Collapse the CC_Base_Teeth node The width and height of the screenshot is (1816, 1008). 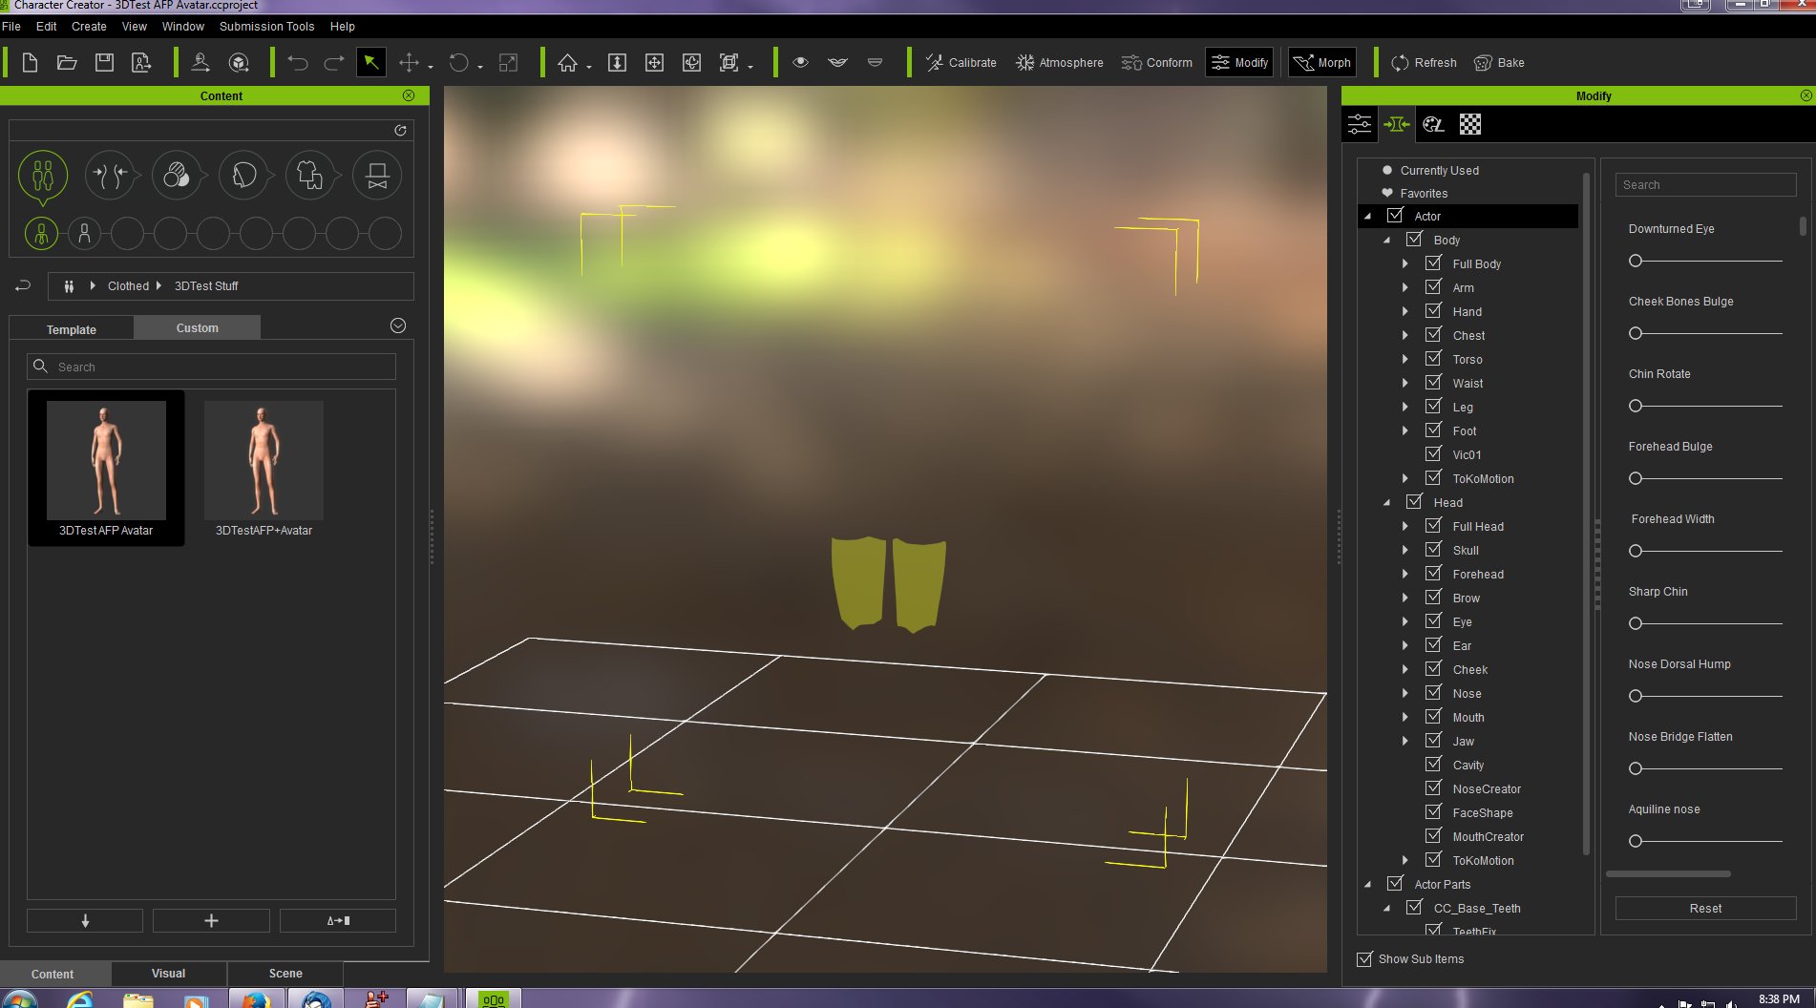[1386, 909]
